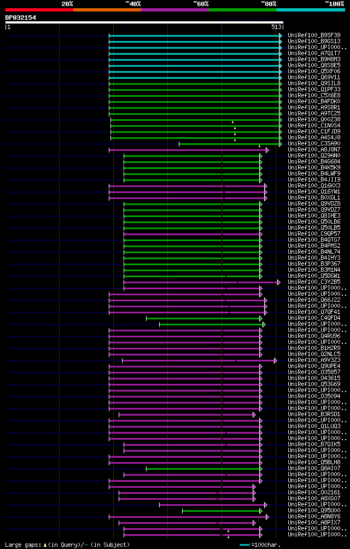
Task: Select the UniRef100_Q1LUQ3 label
Action: coord(314,426)
